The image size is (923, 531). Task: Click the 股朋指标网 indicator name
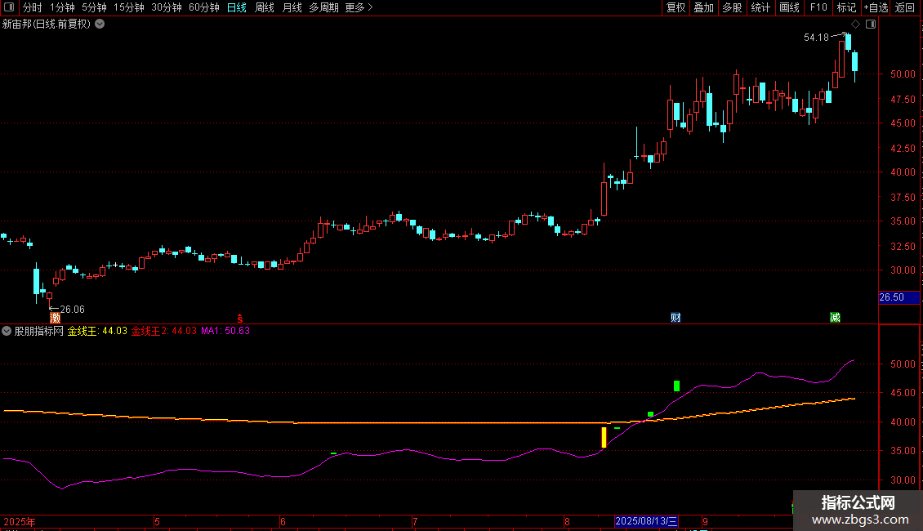pos(39,331)
